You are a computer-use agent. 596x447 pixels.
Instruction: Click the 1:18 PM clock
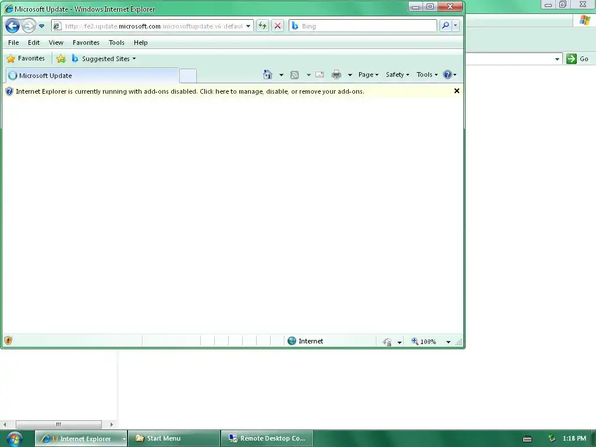[574, 438]
